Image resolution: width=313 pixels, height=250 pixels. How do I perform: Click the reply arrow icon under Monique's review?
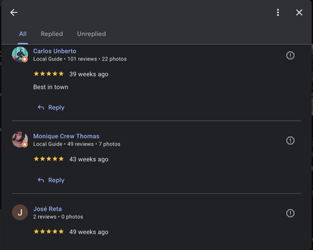pyautogui.click(x=41, y=180)
